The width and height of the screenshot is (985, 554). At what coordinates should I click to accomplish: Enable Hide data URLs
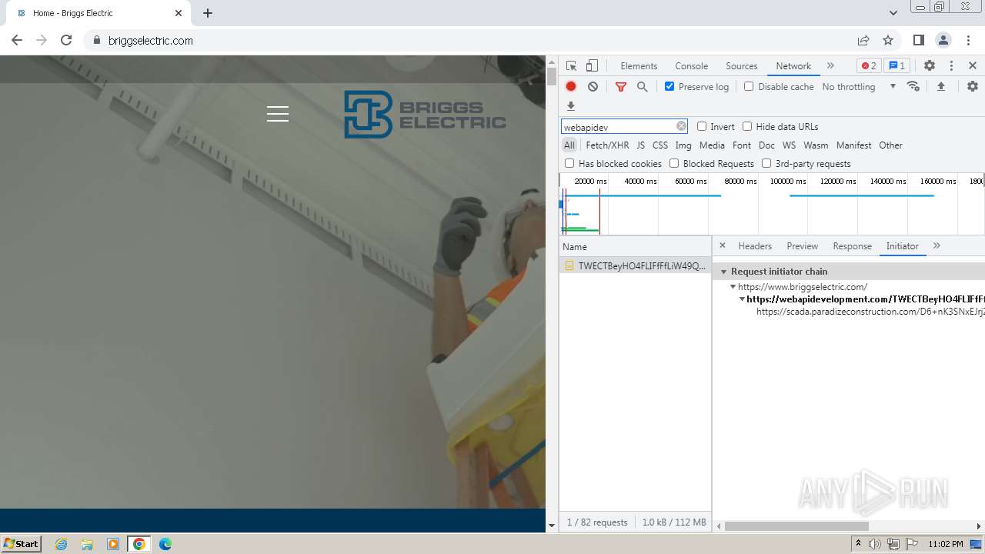(x=747, y=126)
